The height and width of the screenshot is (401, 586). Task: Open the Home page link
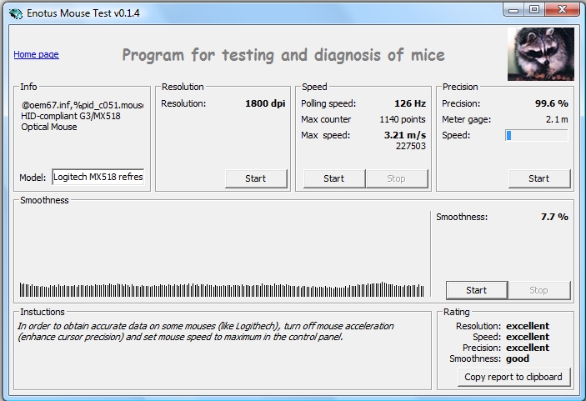click(x=36, y=54)
